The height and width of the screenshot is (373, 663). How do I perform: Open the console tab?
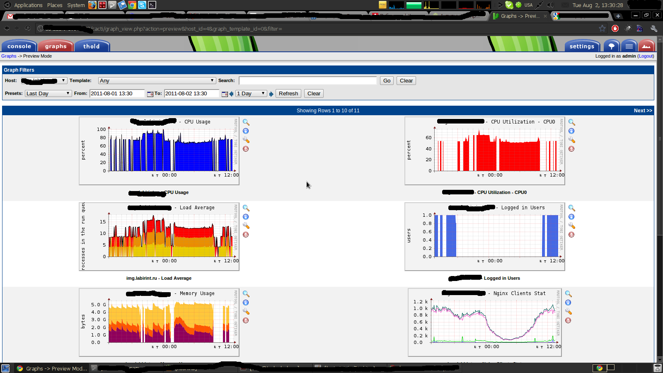[x=19, y=46]
